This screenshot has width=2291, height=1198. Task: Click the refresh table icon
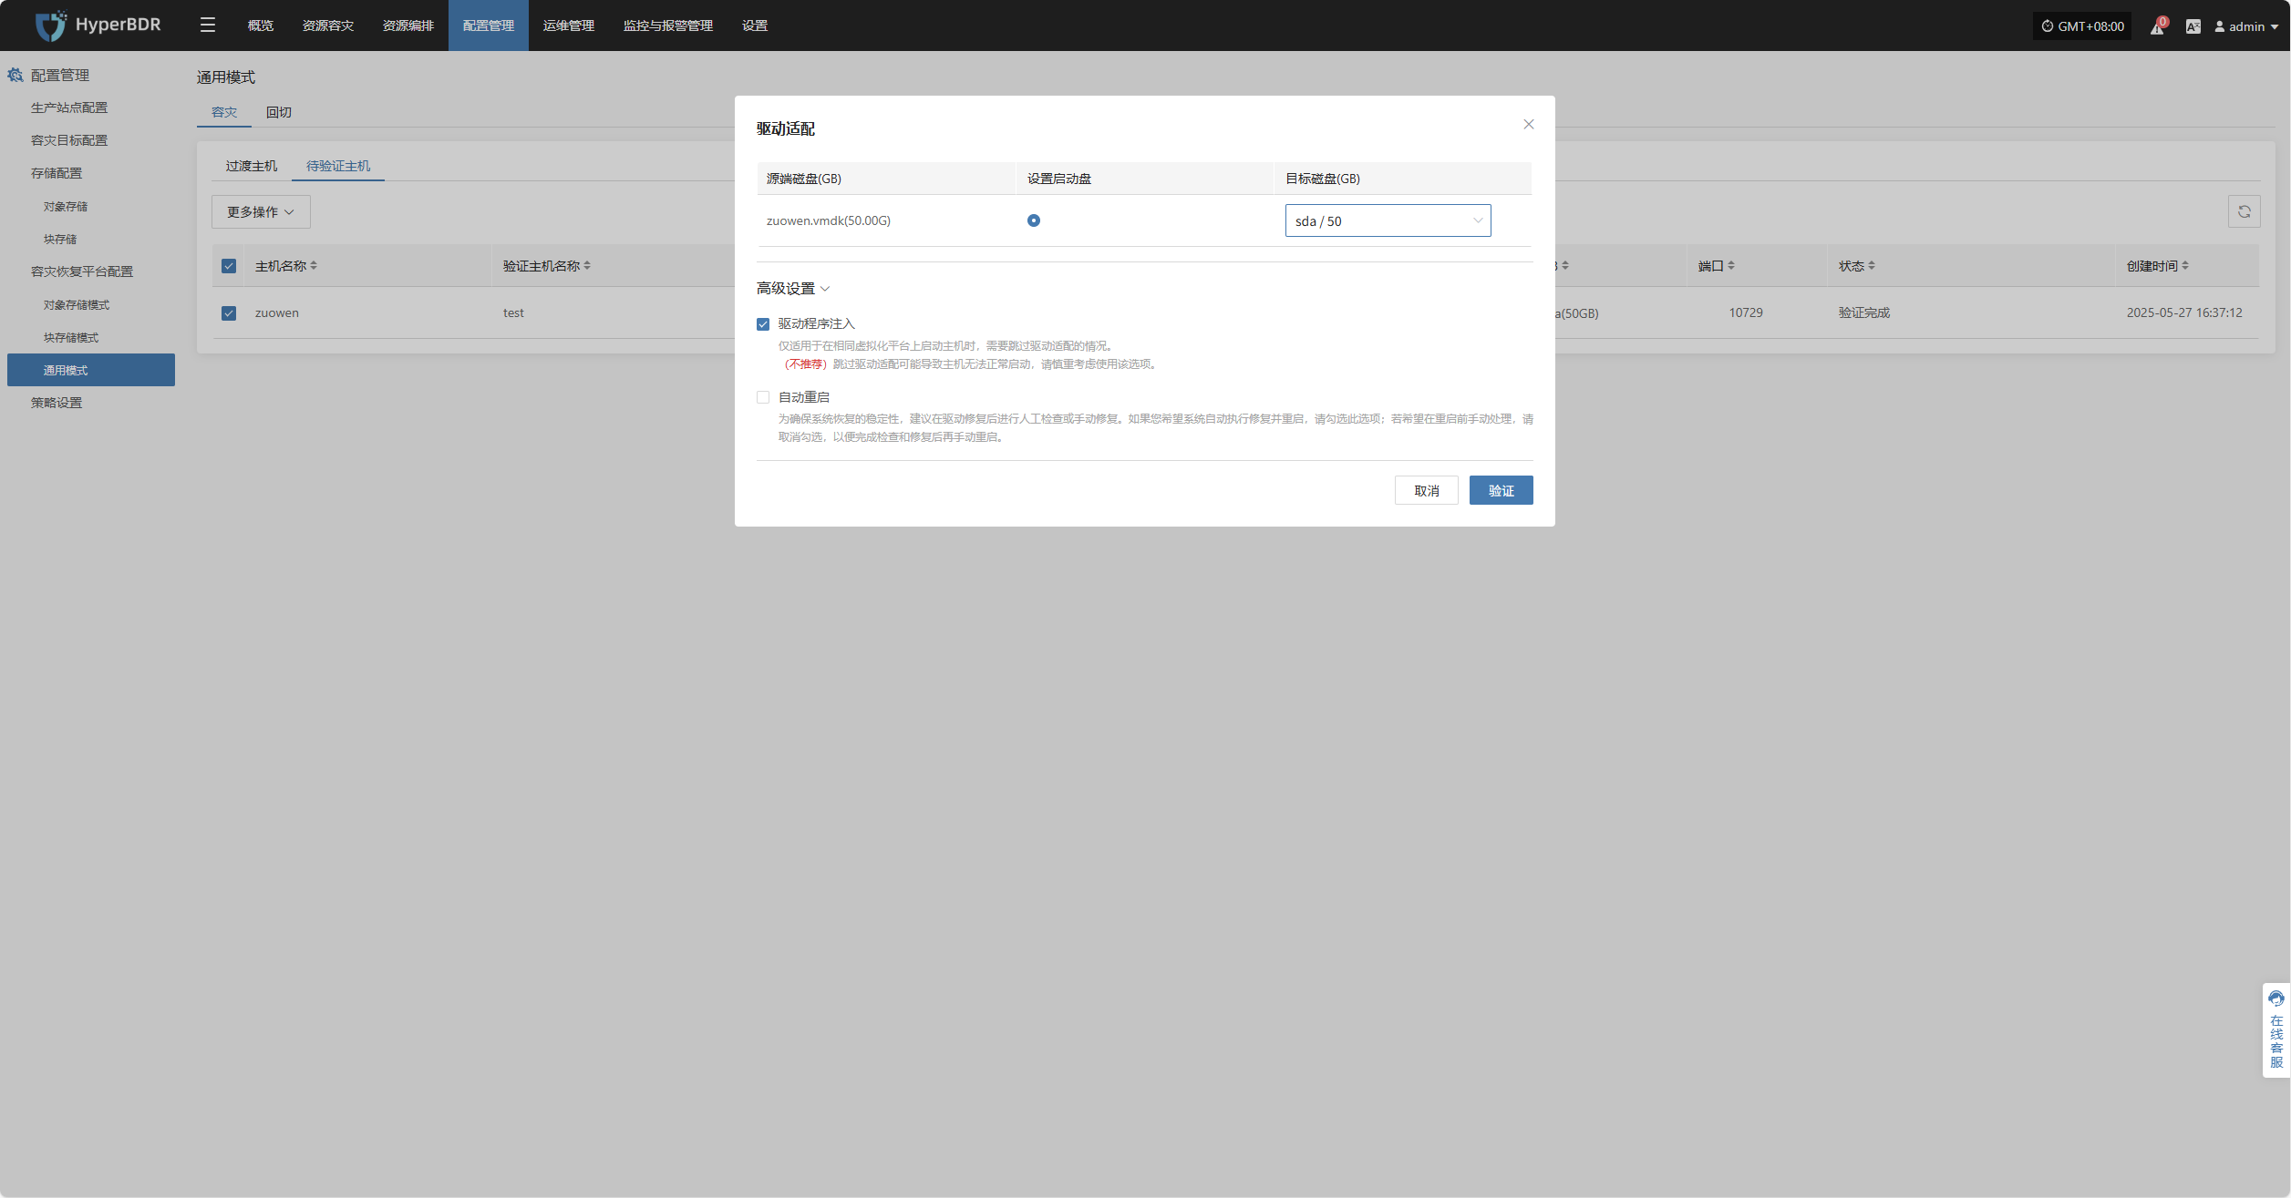2244,211
